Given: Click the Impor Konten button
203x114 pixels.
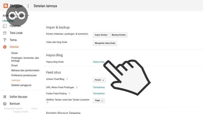Looking at the screenshot, I should coord(101,35).
